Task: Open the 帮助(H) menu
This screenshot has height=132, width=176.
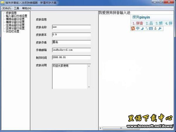Action: (27, 8)
